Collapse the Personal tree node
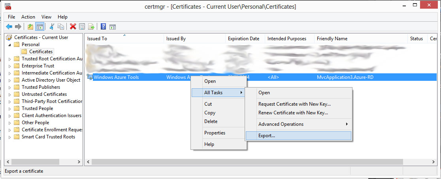This screenshot has height=179, width=441. tap(10, 45)
